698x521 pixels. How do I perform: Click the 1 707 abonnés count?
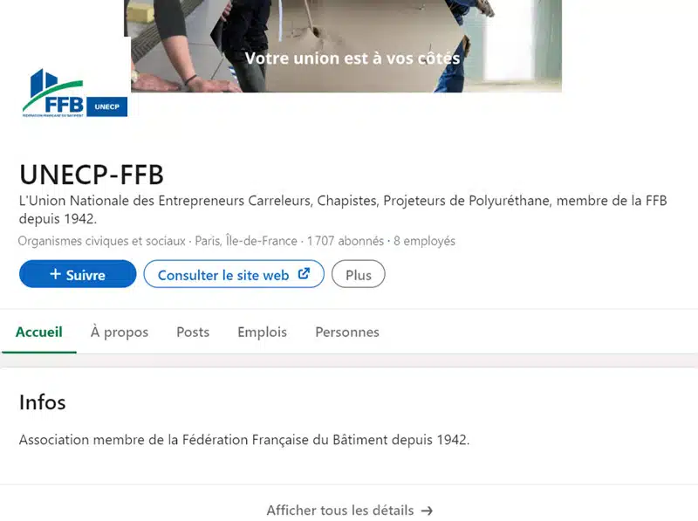click(x=345, y=241)
